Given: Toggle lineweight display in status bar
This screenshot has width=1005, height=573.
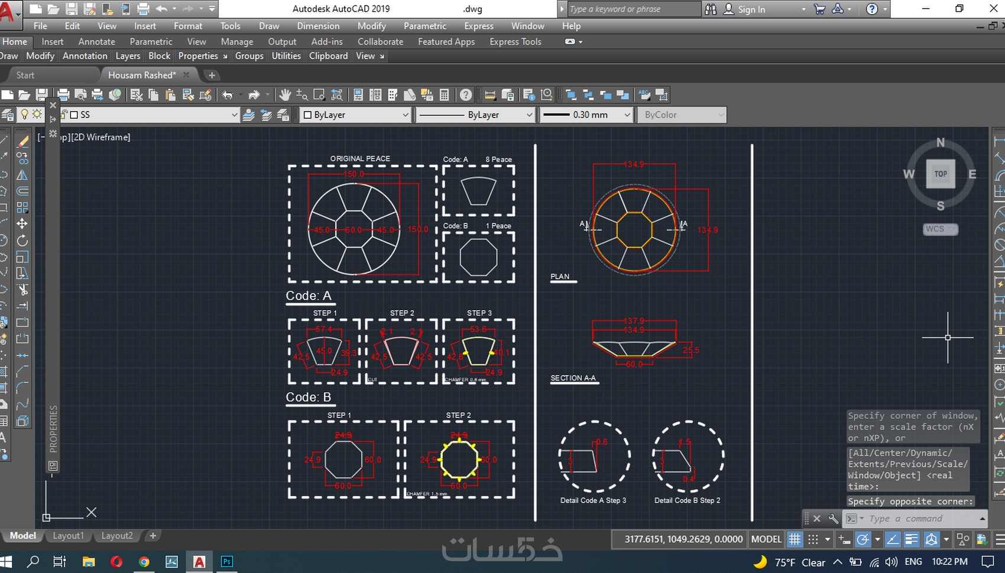Looking at the screenshot, I should pos(912,539).
